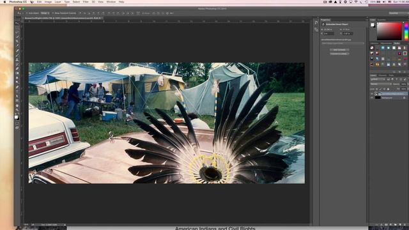Open the Window menu
This screenshot has height=230, width=409.
(111, 2)
